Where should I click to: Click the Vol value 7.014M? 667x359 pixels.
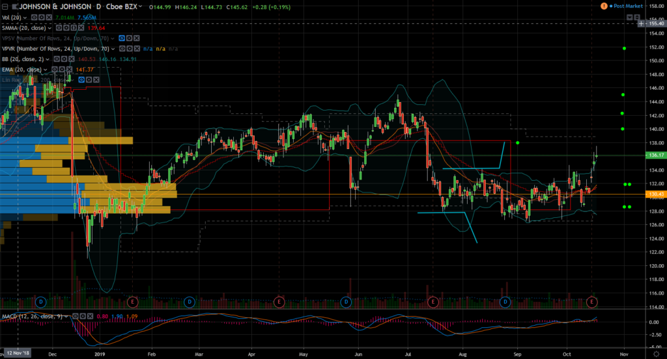click(64, 18)
